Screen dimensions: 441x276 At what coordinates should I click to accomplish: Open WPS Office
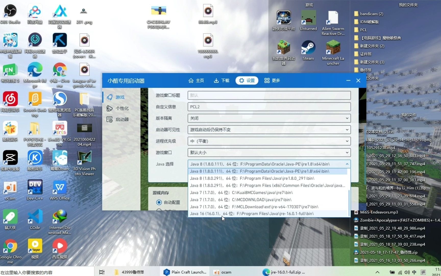pyautogui.click(x=59, y=188)
